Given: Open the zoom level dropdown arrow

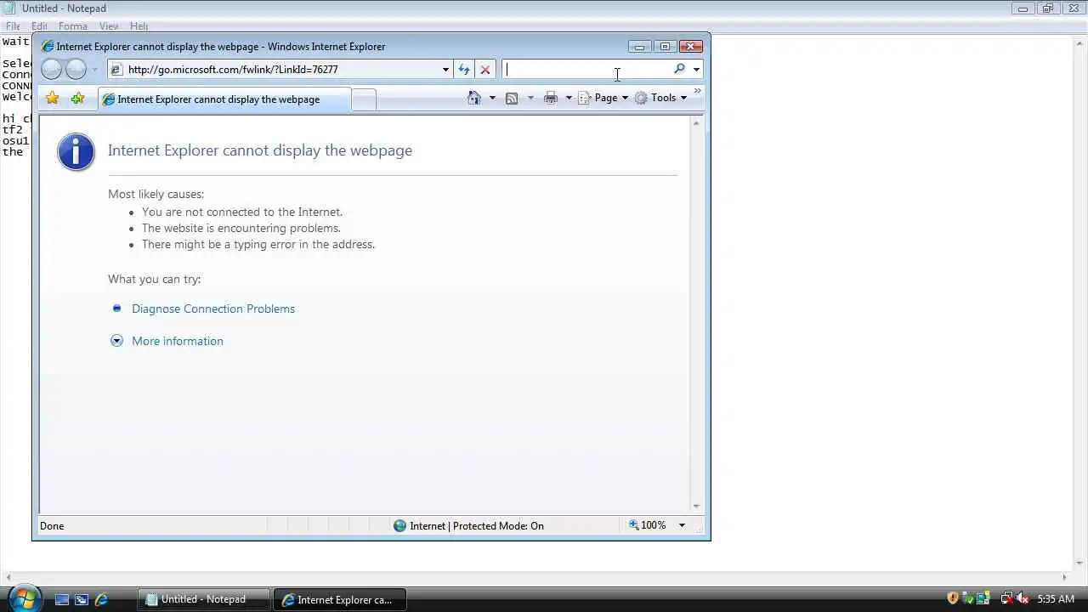Looking at the screenshot, I should click(x=682, y=525).
